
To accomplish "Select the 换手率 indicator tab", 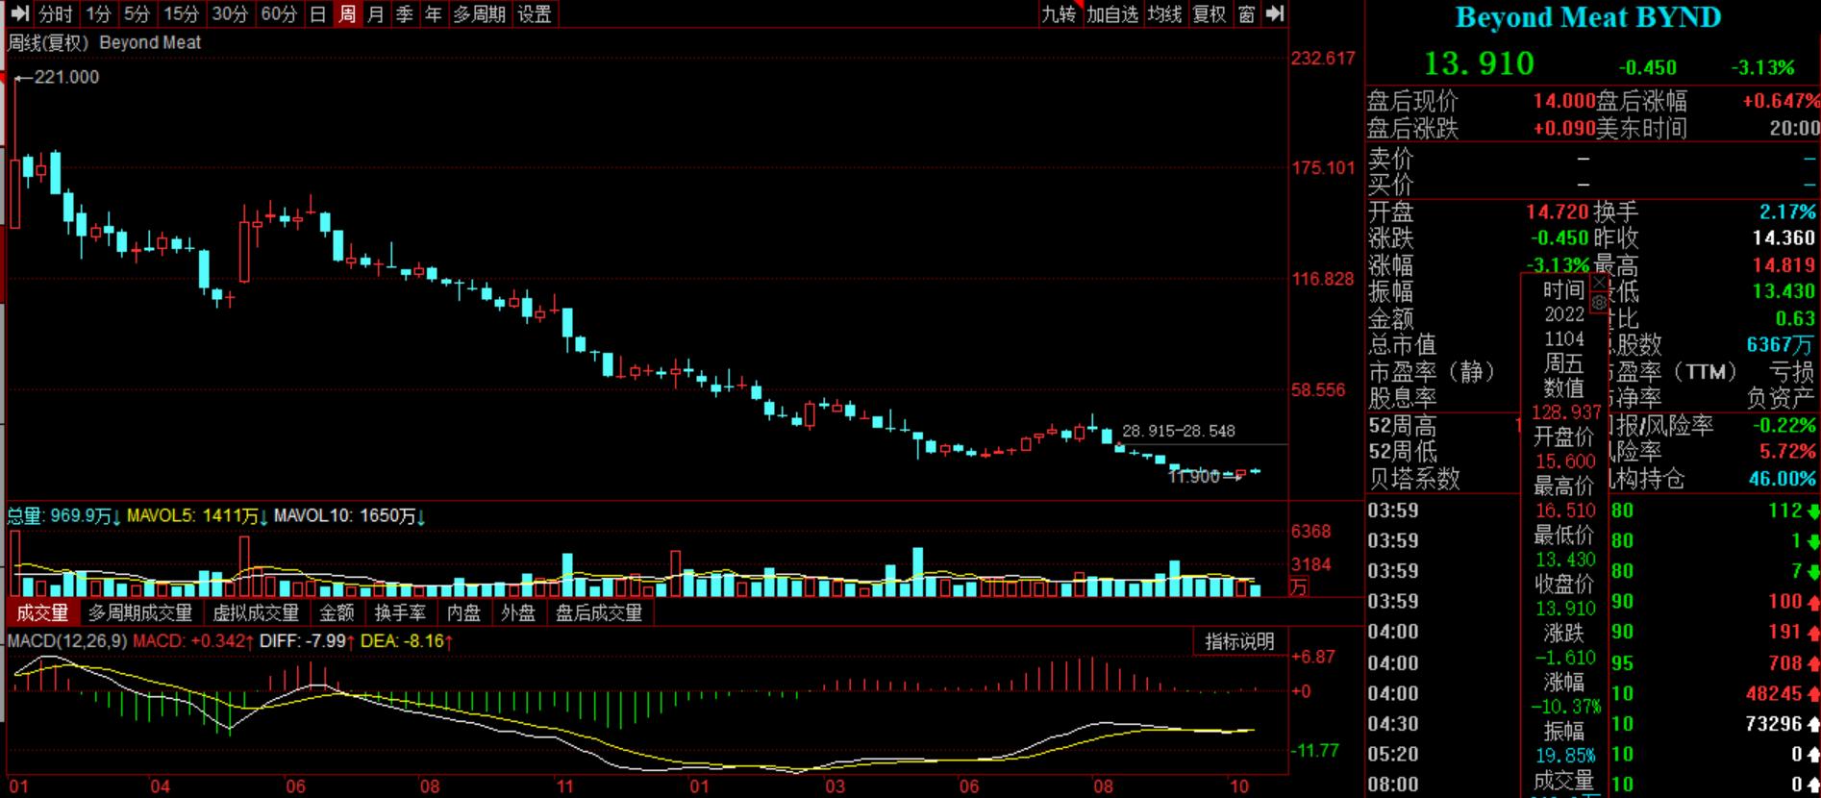I will (400, 612).
